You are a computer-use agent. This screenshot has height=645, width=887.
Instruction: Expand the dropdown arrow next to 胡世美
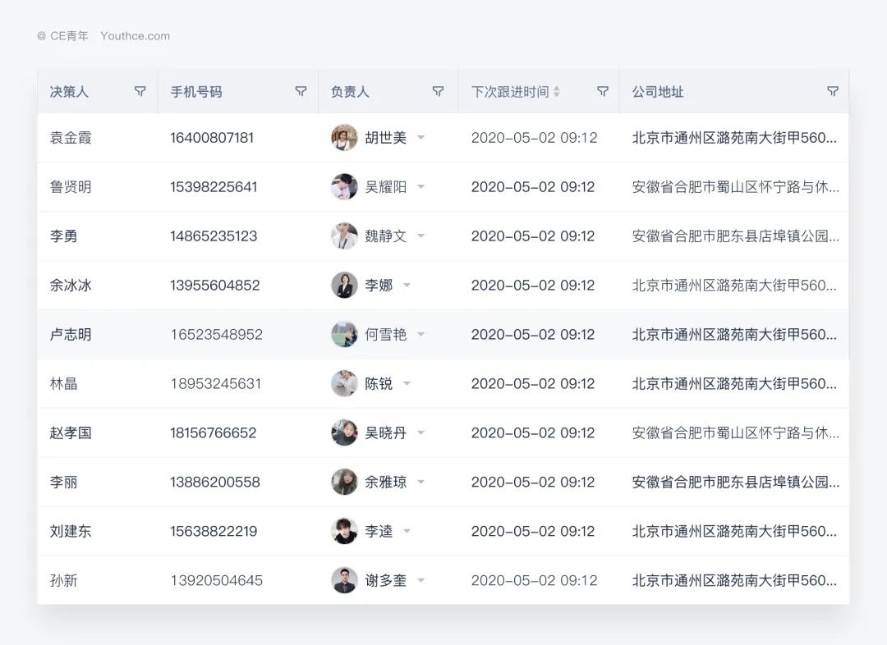(x=421, y=137)
